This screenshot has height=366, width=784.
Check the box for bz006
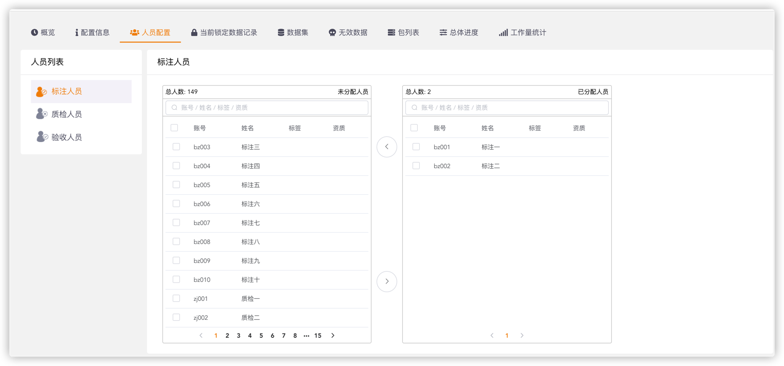[176, 204]
